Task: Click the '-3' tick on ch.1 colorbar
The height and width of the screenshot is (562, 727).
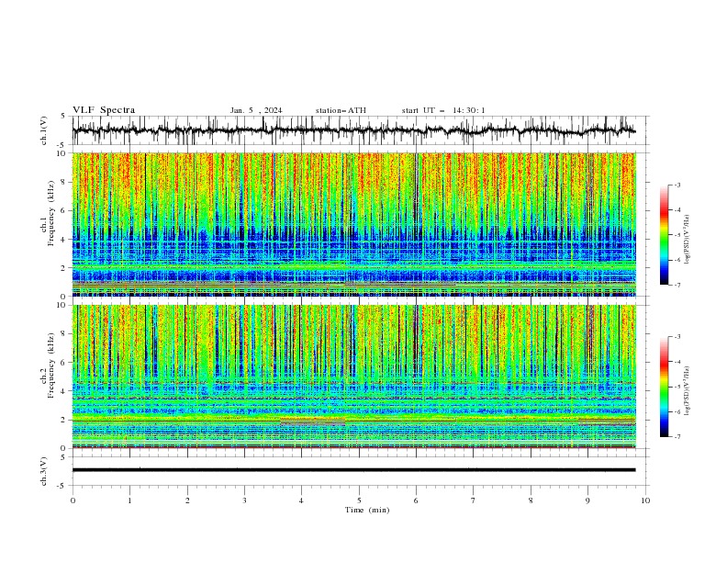Action: click(x=677, y=185)
